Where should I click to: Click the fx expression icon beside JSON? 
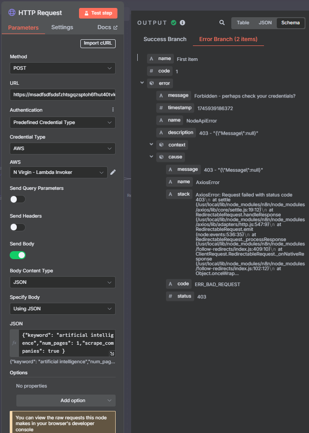(14, 343)
